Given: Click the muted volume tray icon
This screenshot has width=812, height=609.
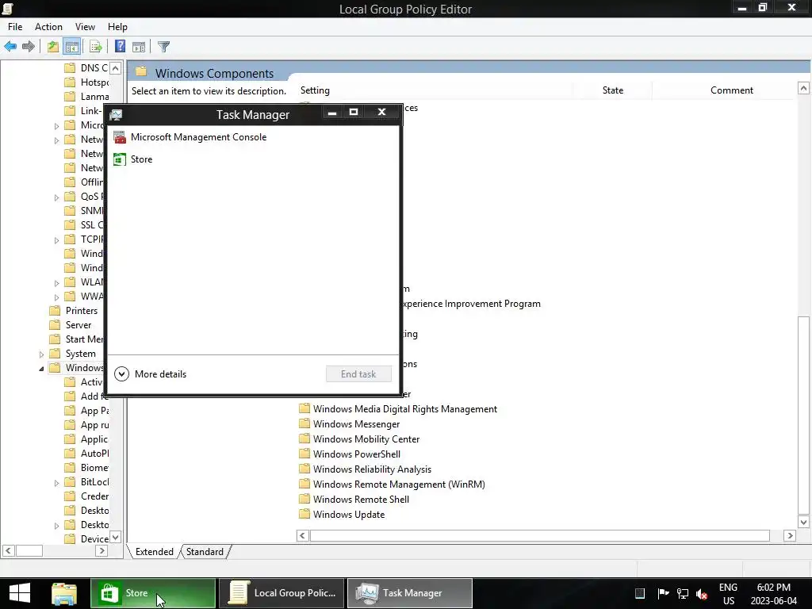Looking at the screenshot, I should pos(702,593).
